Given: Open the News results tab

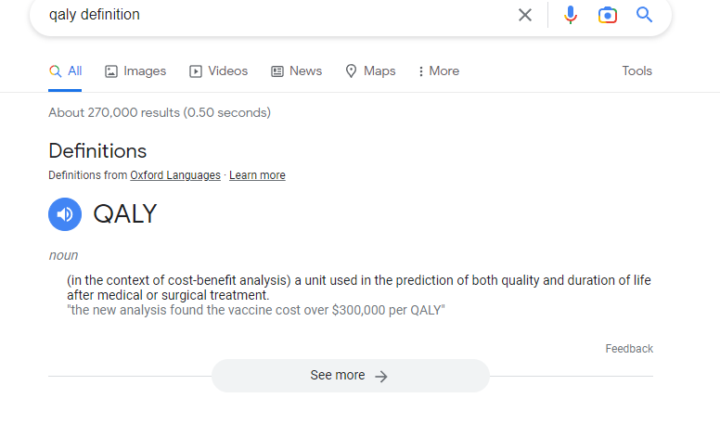Looking at the screenshot, I should click(297, 71).
